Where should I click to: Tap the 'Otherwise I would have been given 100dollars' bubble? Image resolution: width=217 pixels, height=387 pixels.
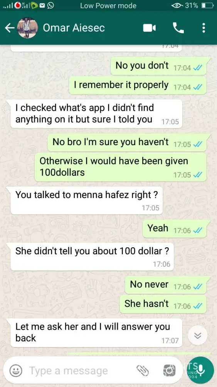click(120, 167)
